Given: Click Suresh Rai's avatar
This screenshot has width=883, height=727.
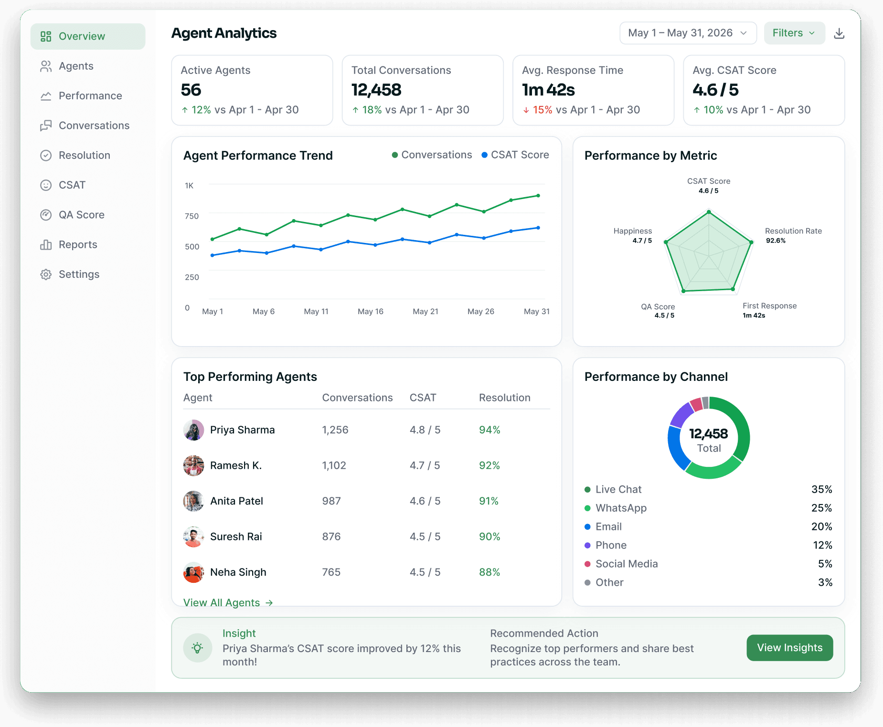Looking at the screenshot, I should coord(193,537).
